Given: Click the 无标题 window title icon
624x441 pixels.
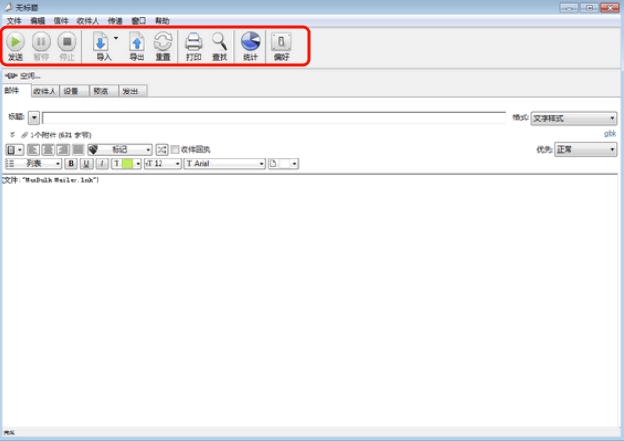Looking at the screenshot, I should click(x=9, y=7).
